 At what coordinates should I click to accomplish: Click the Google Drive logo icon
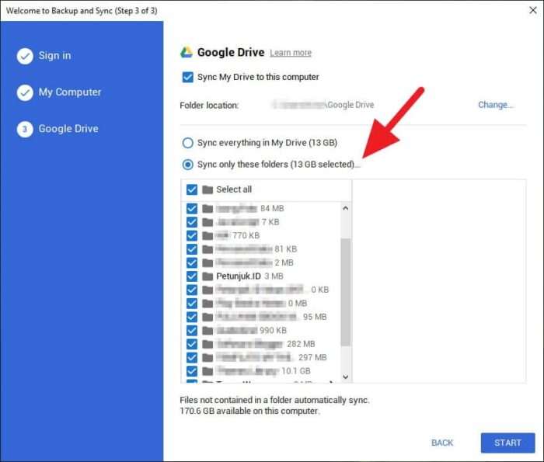coord(187,52)
